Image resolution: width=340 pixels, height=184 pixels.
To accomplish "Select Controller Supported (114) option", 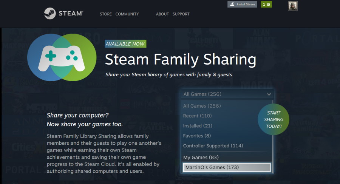I will coord(213,146).
